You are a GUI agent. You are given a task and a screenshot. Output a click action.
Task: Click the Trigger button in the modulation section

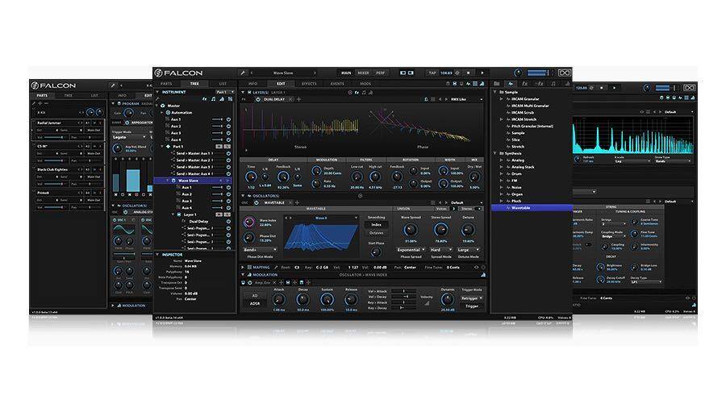coord(472,306)
